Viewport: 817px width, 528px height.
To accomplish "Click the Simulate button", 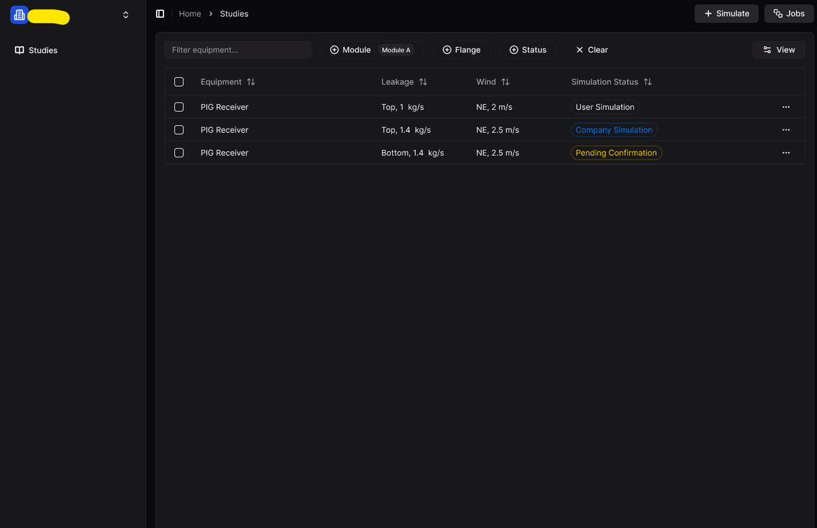I will tap(726, 14).
